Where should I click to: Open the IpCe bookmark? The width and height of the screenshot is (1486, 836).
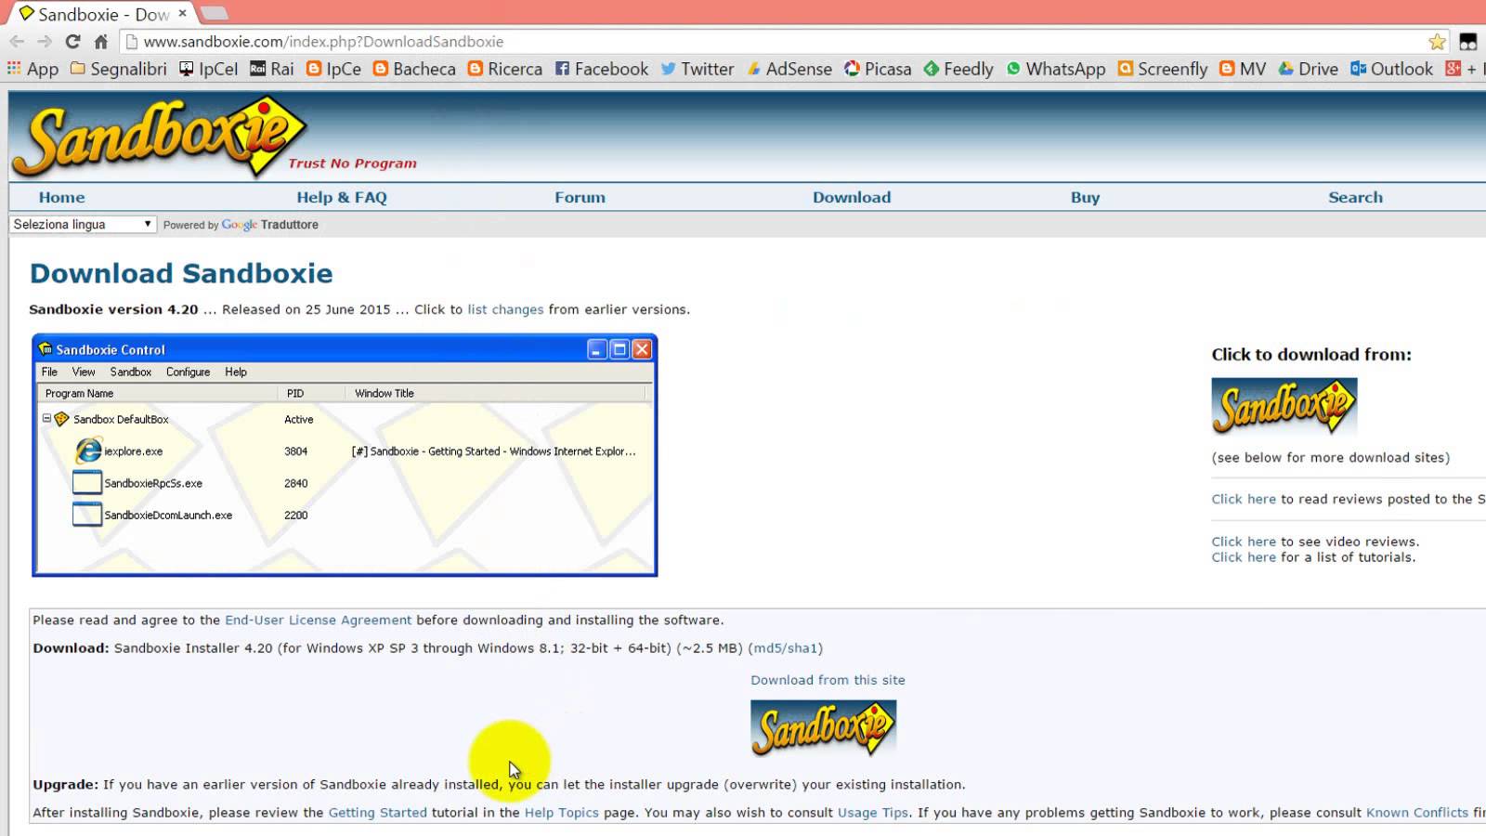[333, 69]
